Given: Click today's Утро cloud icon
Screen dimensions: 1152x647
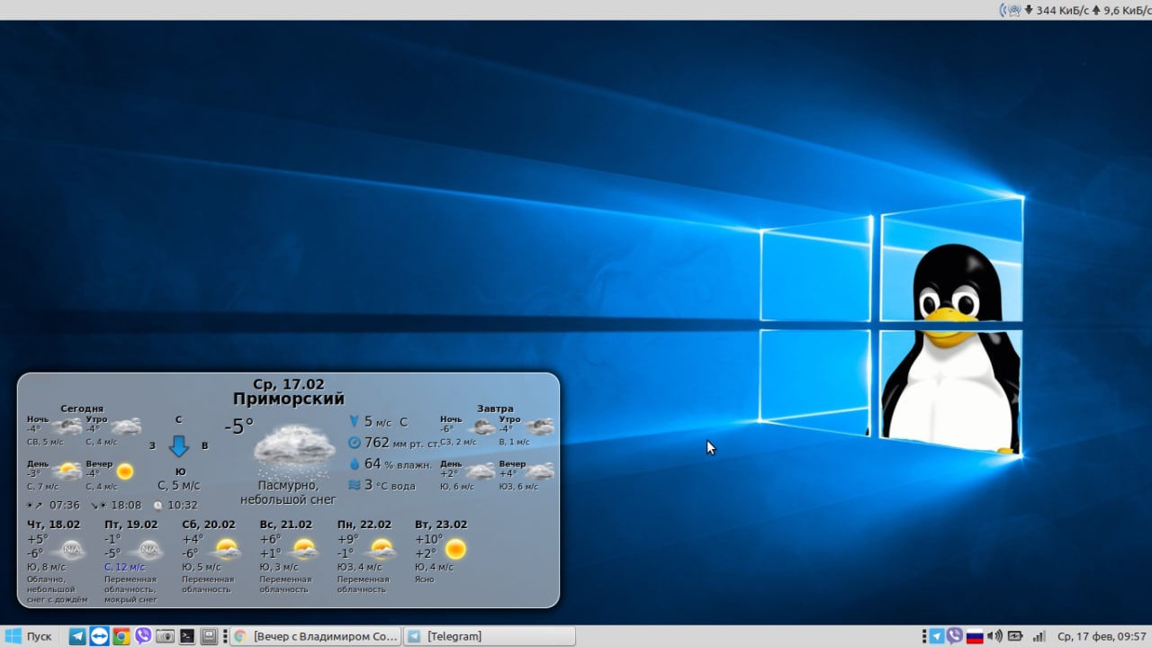Looking at the screenshot, I should [126, 427].
